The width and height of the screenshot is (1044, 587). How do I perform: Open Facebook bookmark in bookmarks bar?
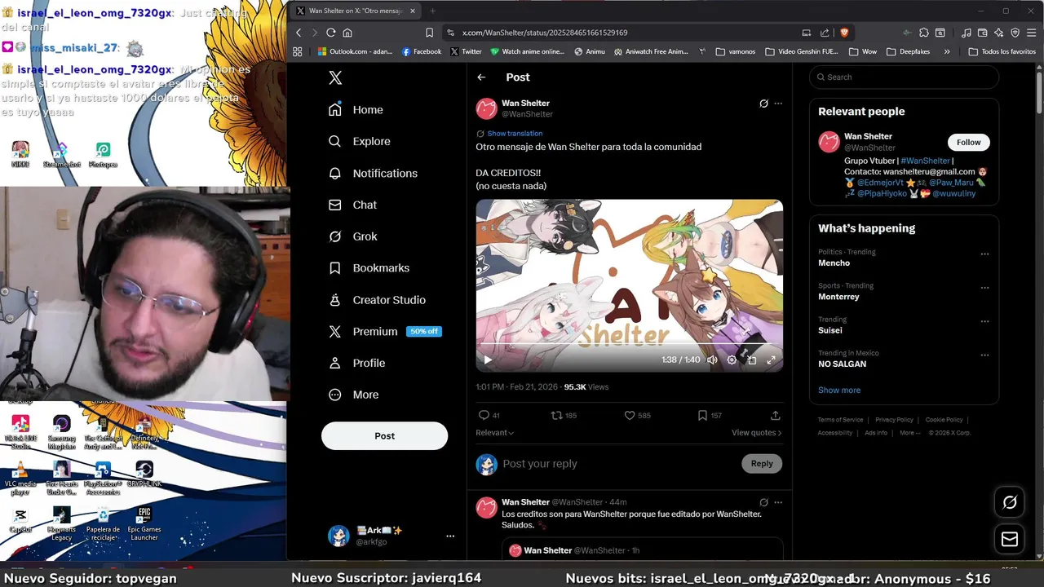coord(422,51)
